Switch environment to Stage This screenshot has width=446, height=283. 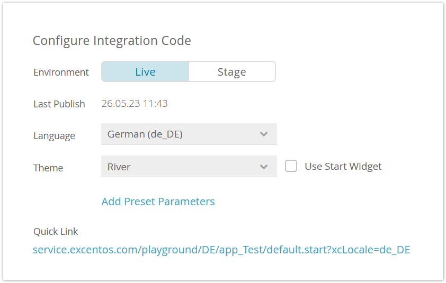coord(232,71)
